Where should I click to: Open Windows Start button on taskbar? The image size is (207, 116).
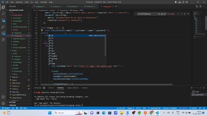click(x=50, y=113)
